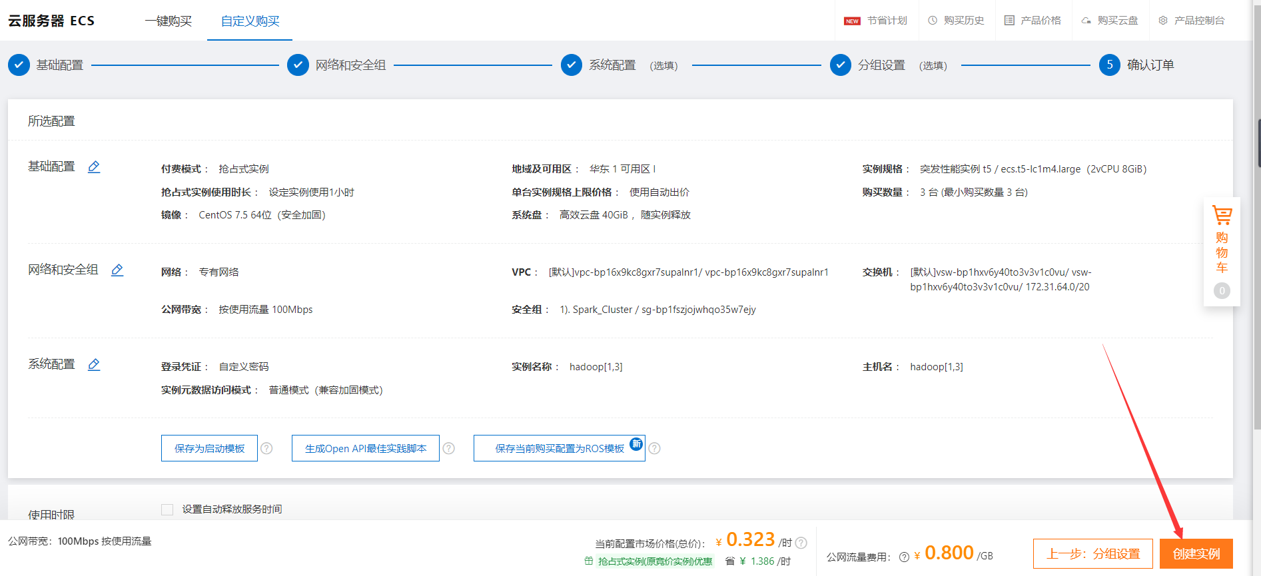Click the 抢占式实例 payment mode value
Screen dimensions: 1261x576
tap(244, 169)
